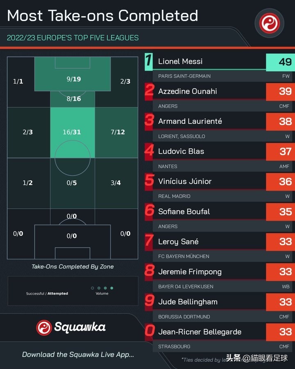Click the round Squawka logo at top right
The height and width of the screenshot is (369, 295).
pyautogui.click(x=272, y=23)
